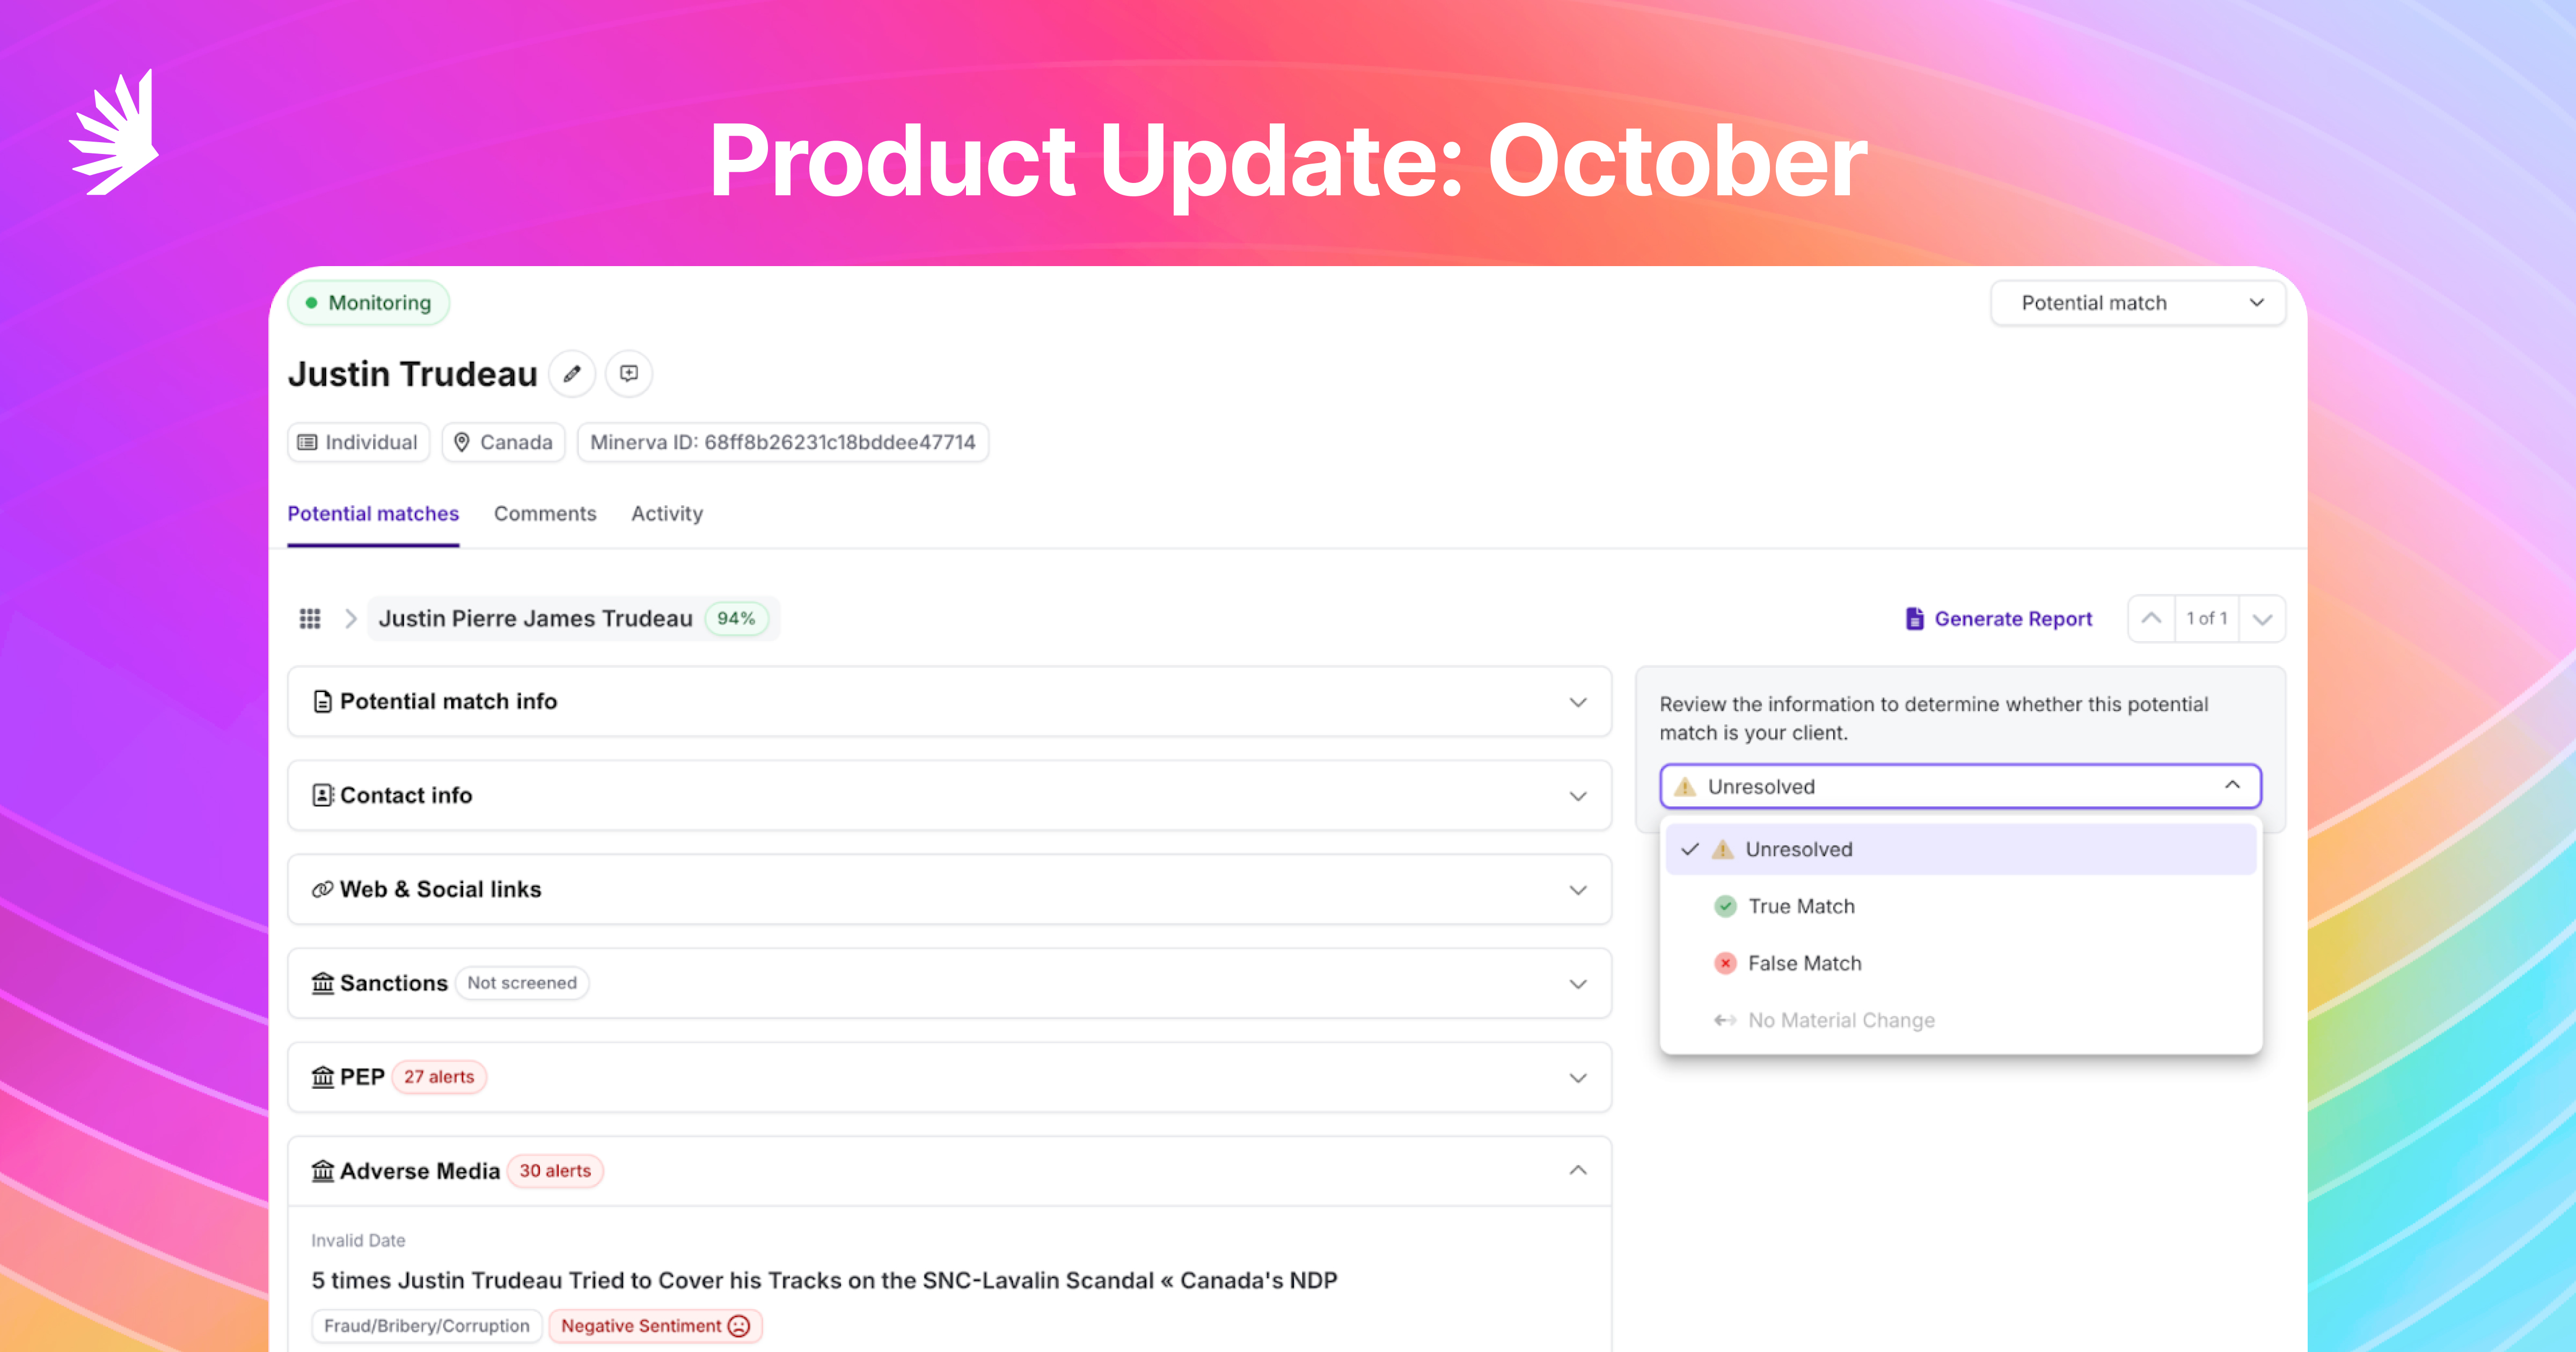Click the 94% match score badge

click(736, 619)
